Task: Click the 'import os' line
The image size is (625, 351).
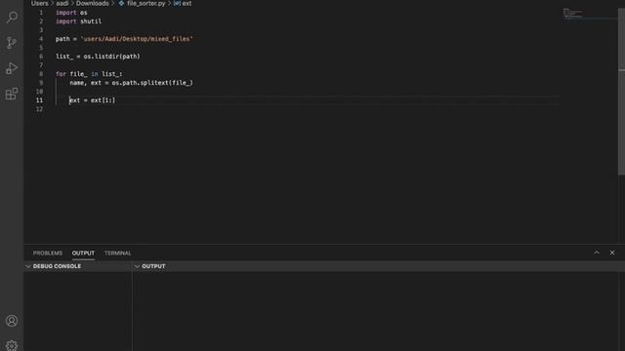Action: coord(71,13)
